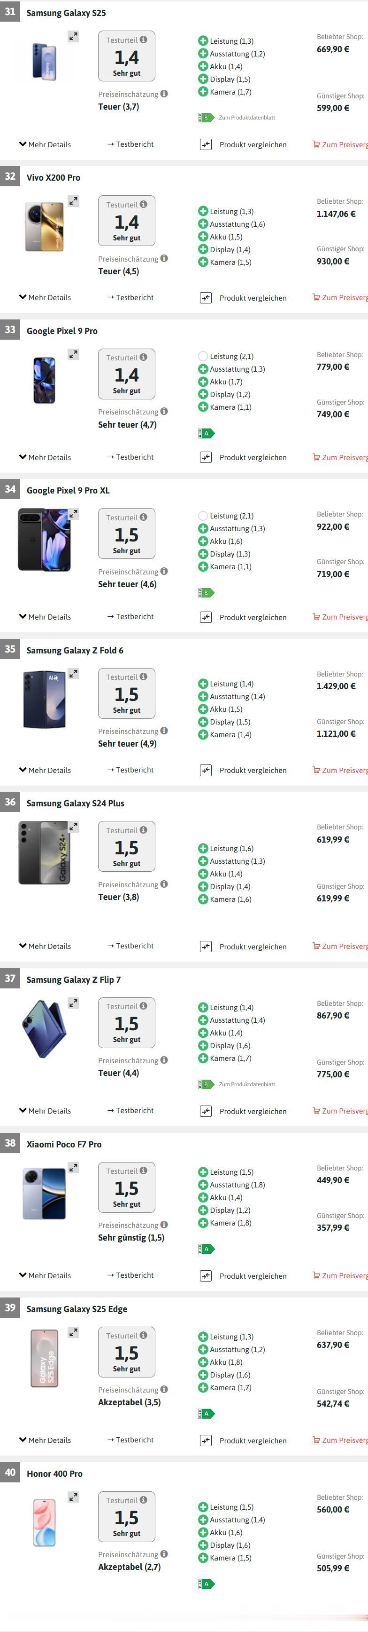Toggle compare for Samsung Galaxy S25
The image size is (368, 1632).
point(206,145)
